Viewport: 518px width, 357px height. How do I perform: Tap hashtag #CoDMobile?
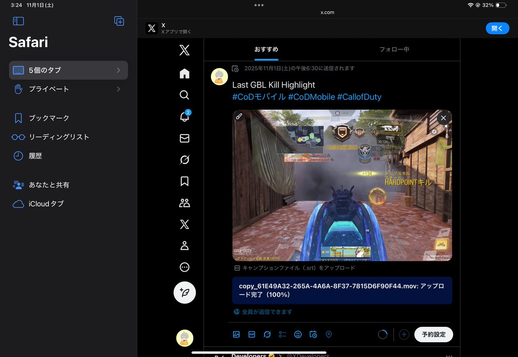312,97
